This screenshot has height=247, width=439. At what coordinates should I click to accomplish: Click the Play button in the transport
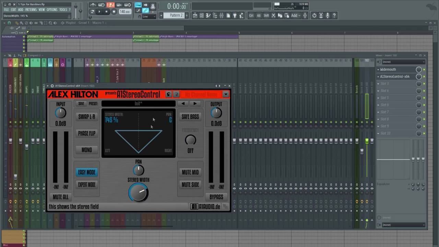pos(99,12)
